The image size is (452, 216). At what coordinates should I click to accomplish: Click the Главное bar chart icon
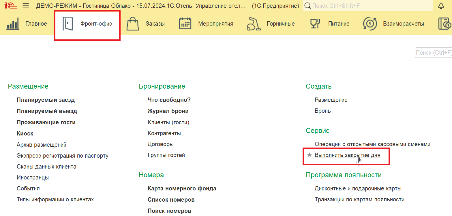click(13, 24)
